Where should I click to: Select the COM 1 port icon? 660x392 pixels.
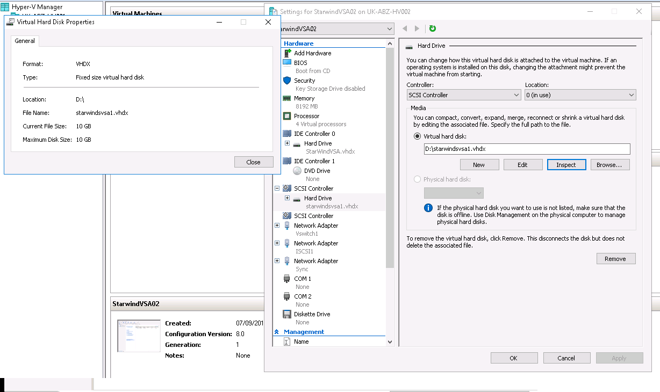[287, 279]
